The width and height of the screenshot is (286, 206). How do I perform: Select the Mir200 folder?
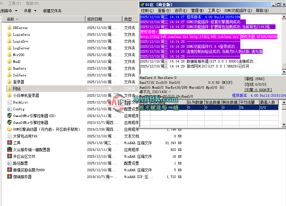(19, 55)
